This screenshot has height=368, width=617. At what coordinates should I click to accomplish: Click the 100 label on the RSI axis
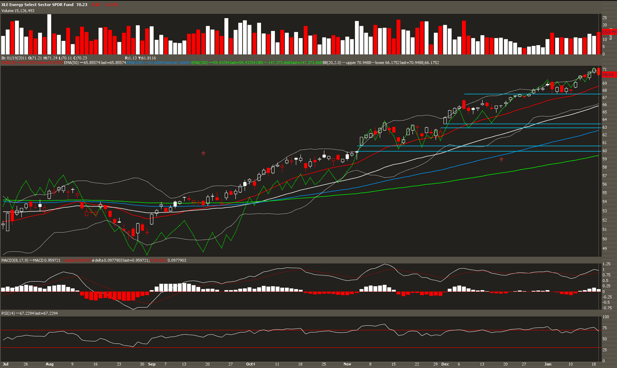tap(606, 317)
